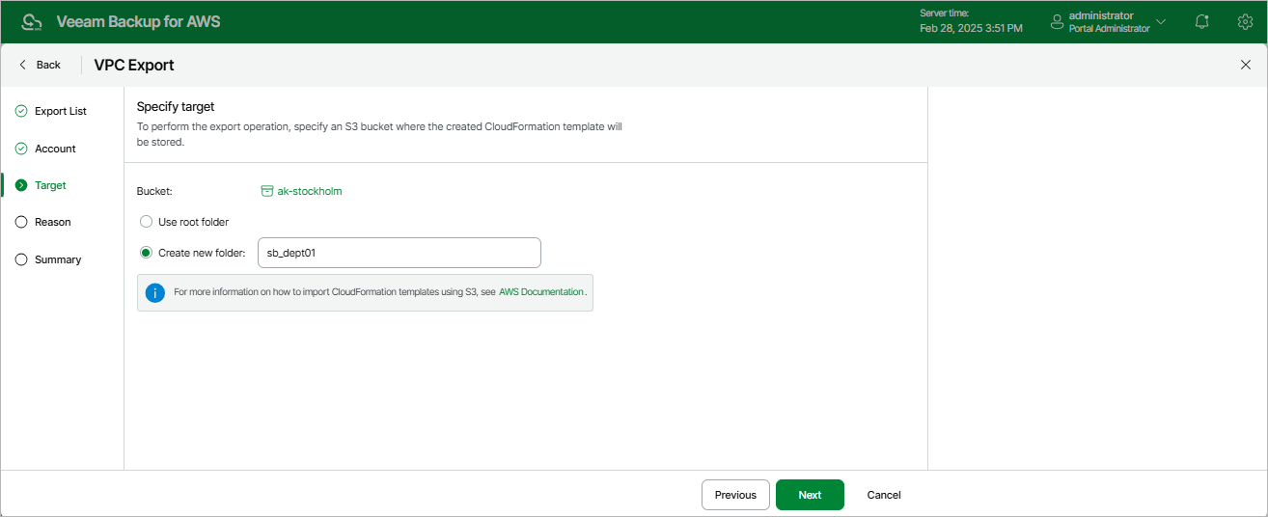Close the VPC Export wizard
This screenshot has height=517, width=1268.
(1245, 65)
